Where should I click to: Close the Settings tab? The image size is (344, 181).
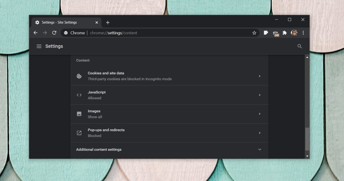[x=97, y=23]
